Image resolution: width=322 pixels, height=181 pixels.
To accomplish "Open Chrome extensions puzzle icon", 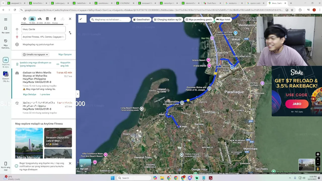I will (300, 10).
